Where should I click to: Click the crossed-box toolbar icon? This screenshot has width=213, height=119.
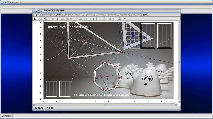(71, 19)
